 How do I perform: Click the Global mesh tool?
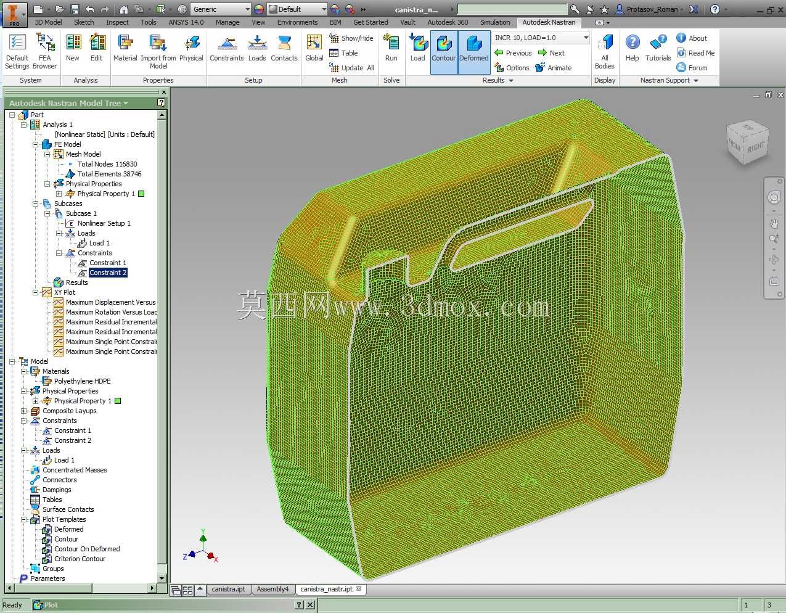pos(314,47)
